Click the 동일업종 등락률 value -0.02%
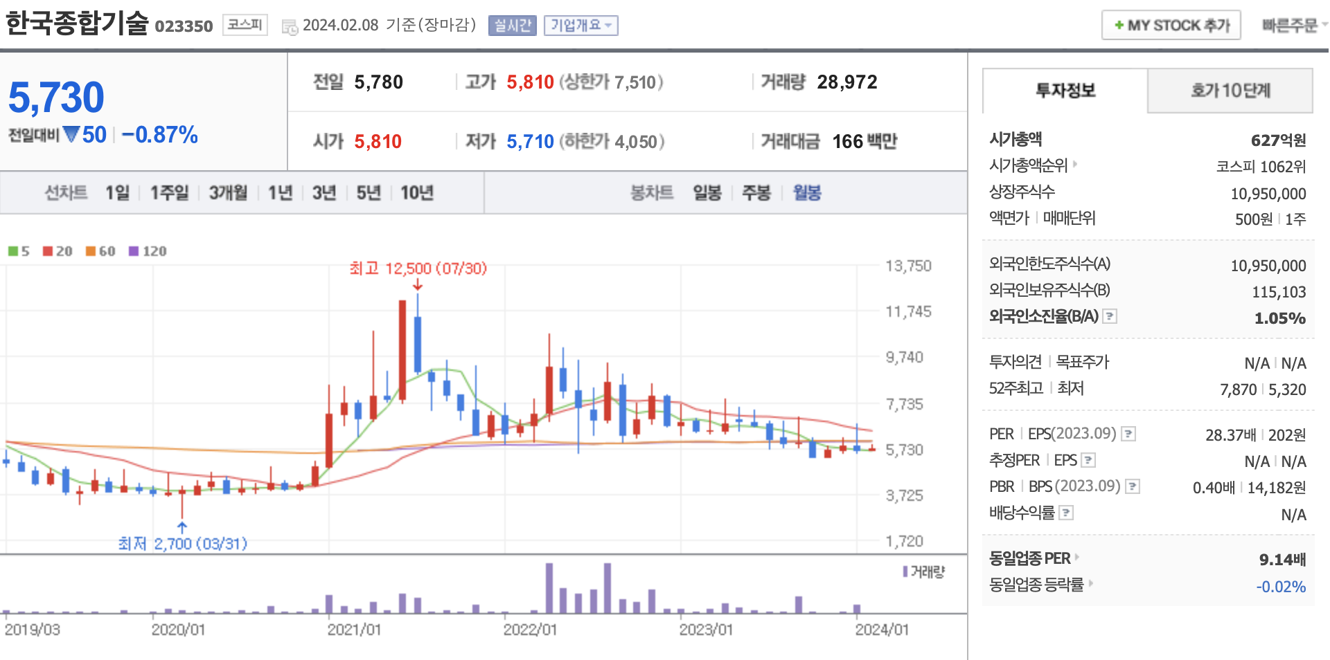 [1281, 587]
